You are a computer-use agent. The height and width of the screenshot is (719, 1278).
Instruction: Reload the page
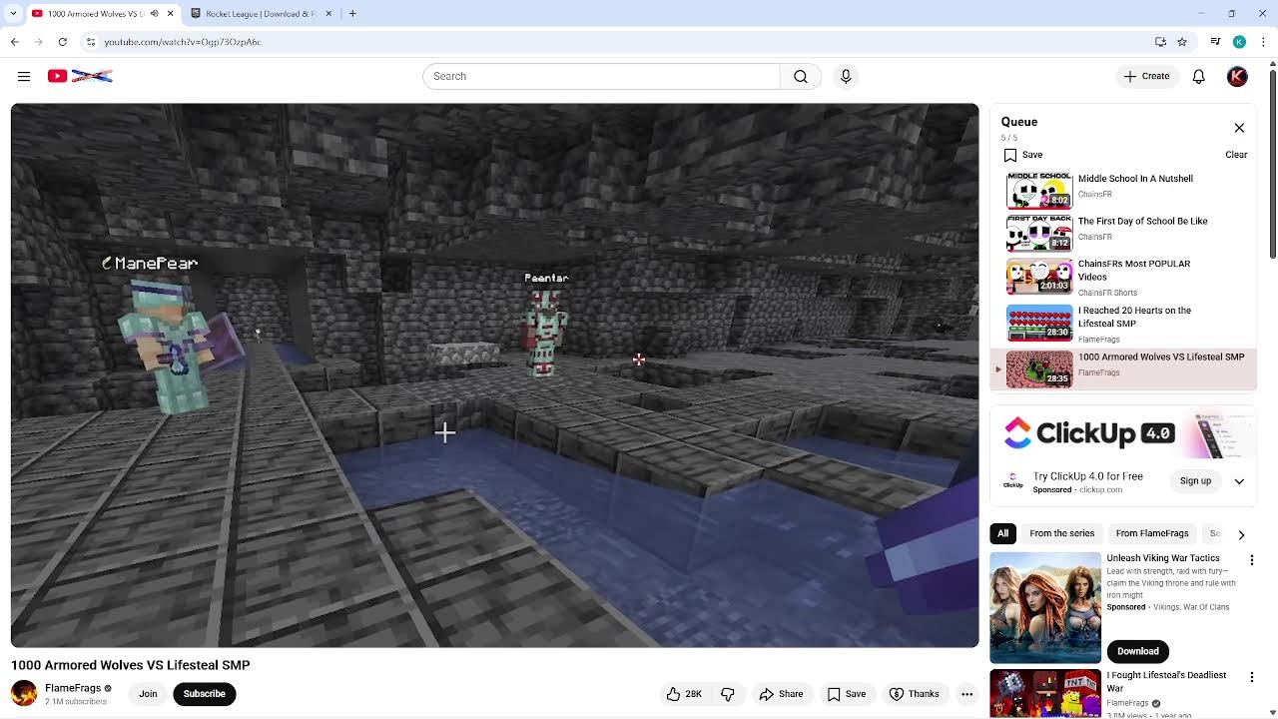tap(62, 42)
